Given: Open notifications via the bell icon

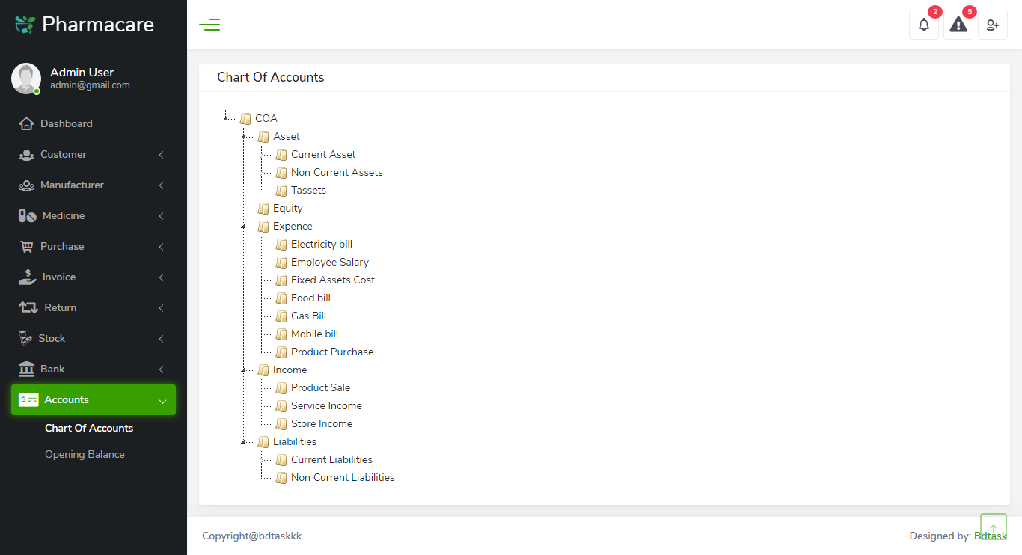Looking at the screenshot, I should coord(923,25).
